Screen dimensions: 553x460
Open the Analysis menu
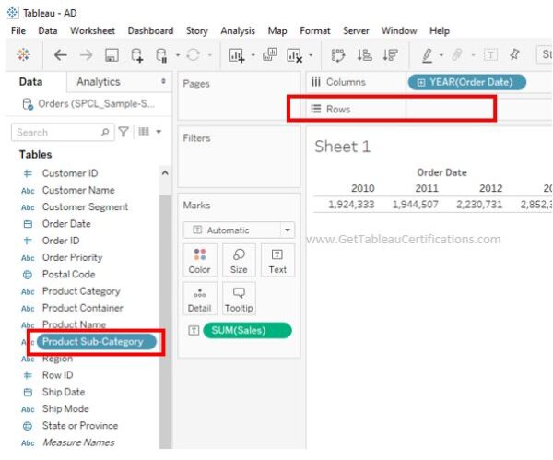238,31
